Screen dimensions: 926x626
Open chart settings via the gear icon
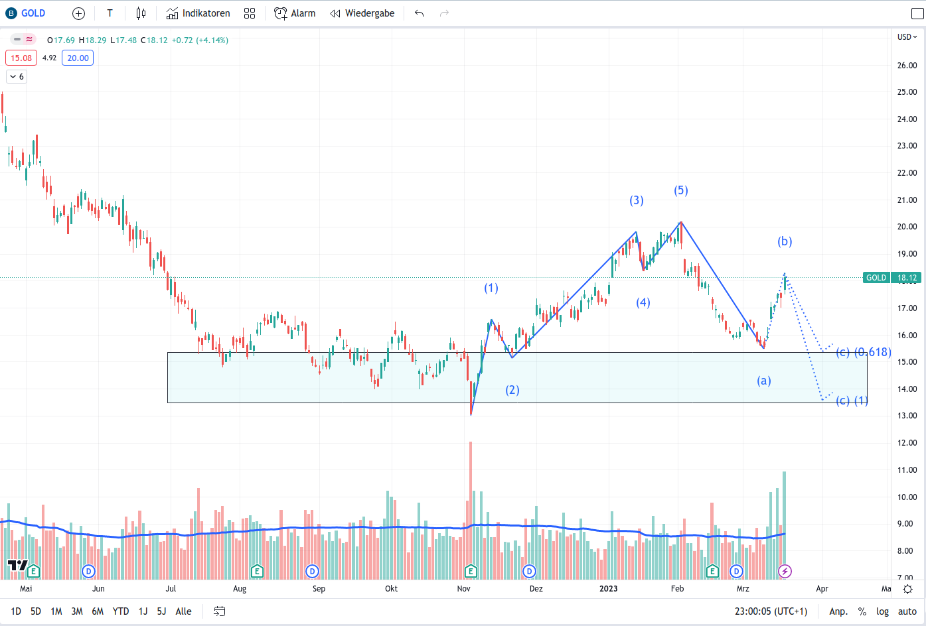pyautogui.click(x=907, y=588)
